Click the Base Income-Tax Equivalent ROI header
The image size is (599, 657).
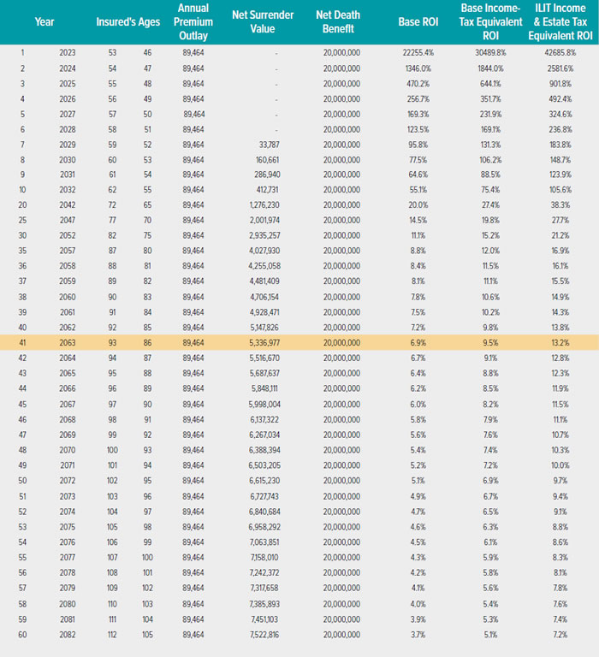(x=491, y=21)
